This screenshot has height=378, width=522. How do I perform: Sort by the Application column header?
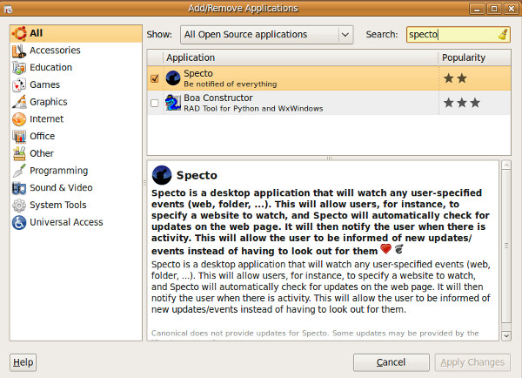coord(300,57)
